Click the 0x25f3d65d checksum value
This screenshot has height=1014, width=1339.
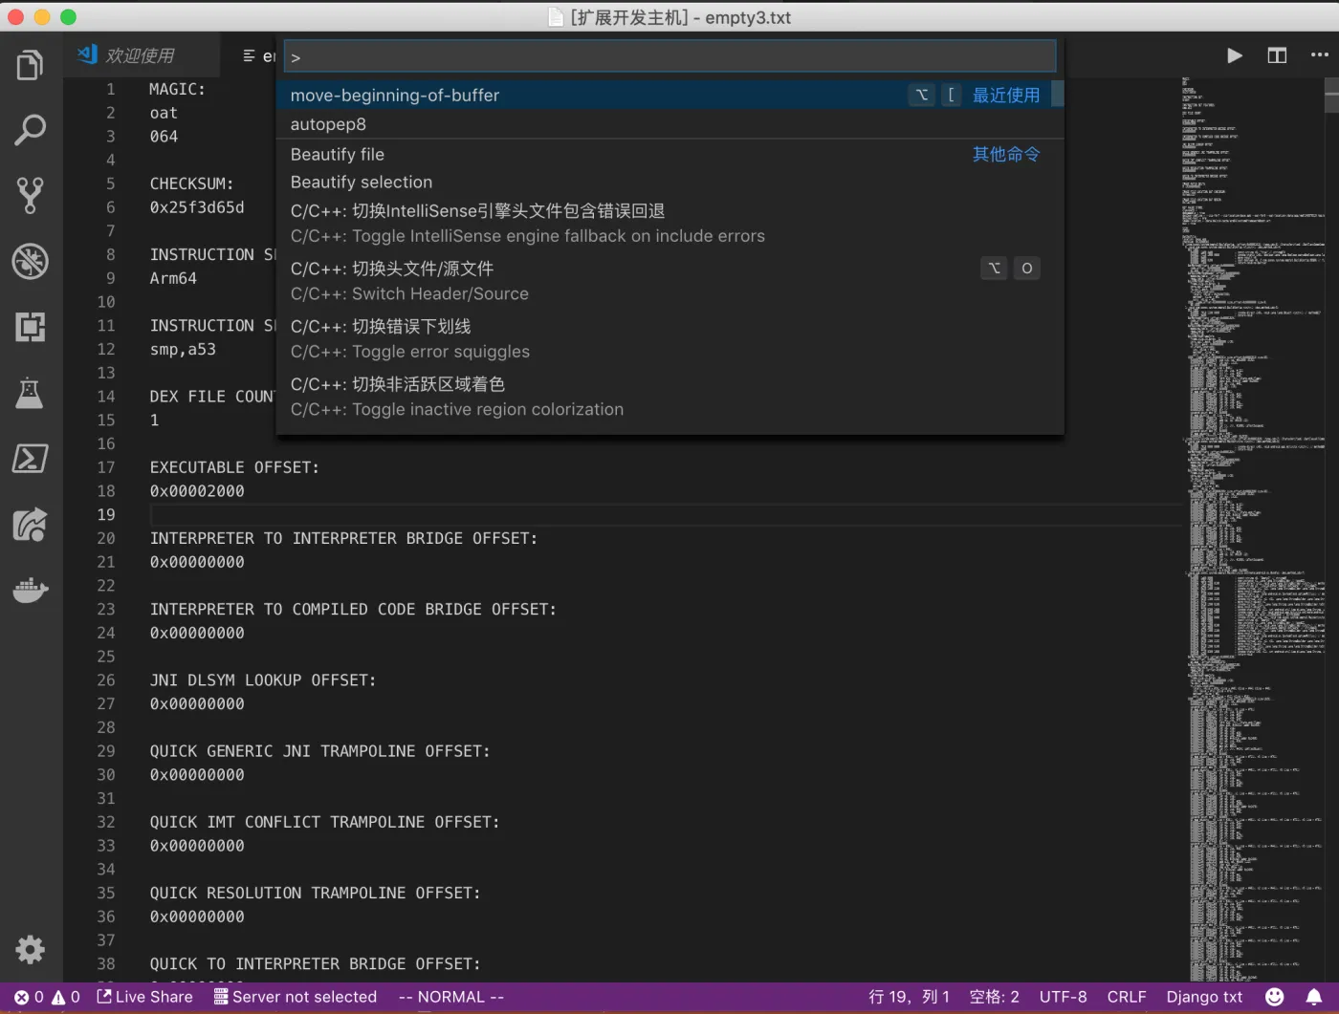point(197,207)
